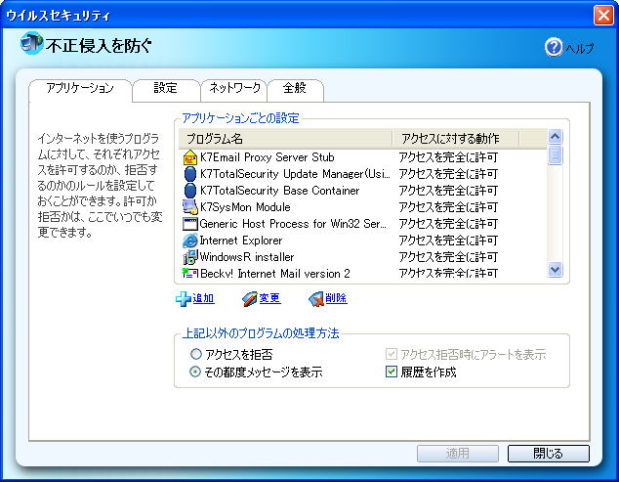This screenshot has height=482, width=619.
Task: Click the Generic Host Process window icon
Action: point(190,224)
